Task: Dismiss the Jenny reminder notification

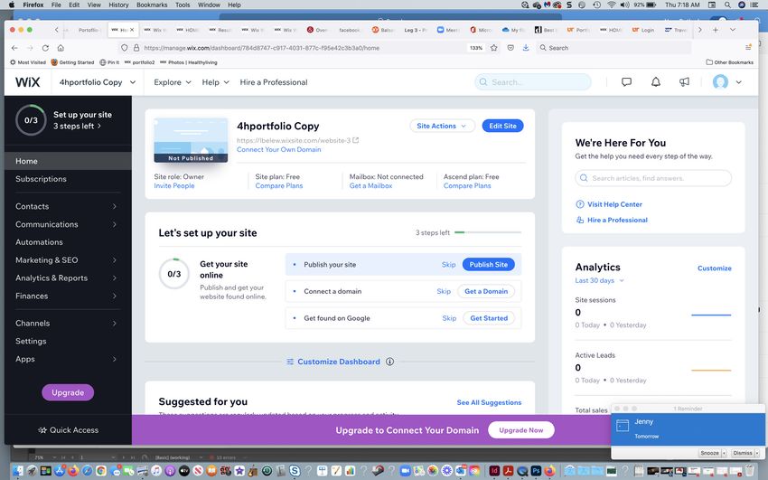Action: pos(743,453)
